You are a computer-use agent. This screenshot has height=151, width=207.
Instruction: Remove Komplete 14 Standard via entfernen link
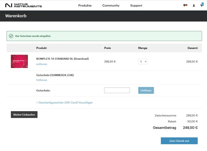42,64
